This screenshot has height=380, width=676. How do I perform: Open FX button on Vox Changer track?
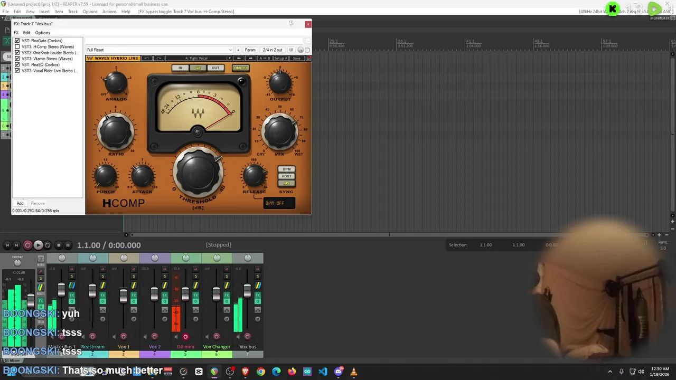coord(227,295)
